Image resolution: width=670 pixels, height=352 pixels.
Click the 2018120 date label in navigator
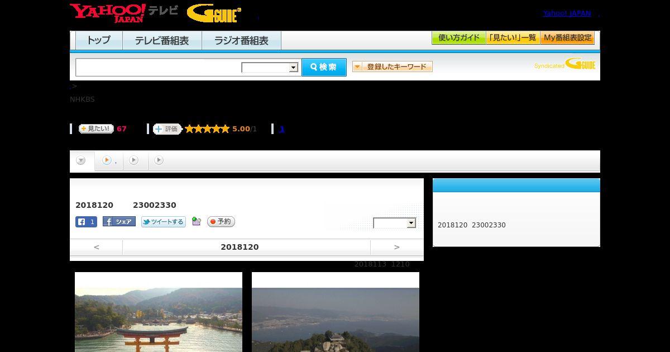tap(240, 247)
